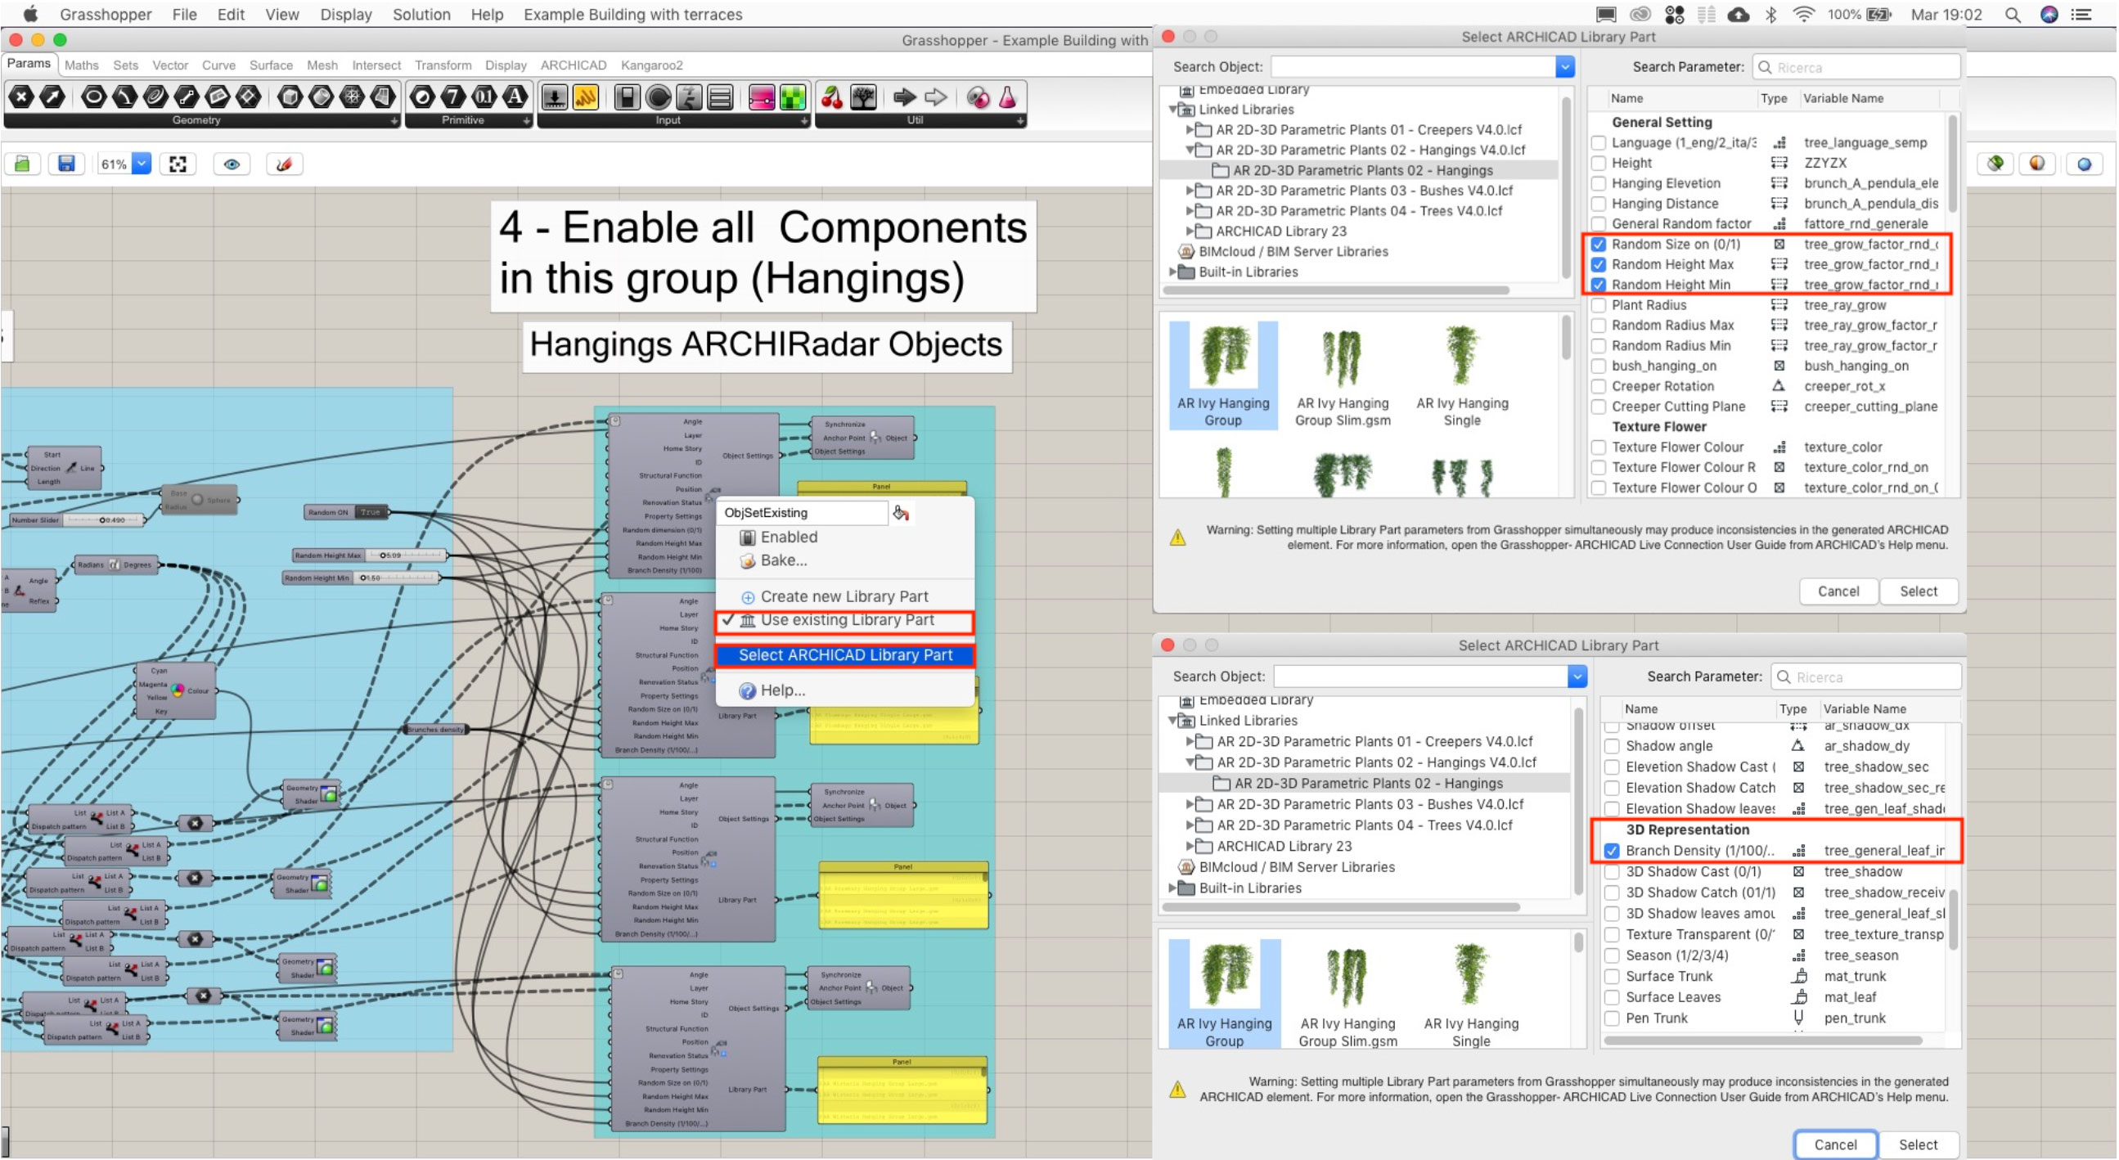Click the save file icon in Grasshopper toolbar

66,164
